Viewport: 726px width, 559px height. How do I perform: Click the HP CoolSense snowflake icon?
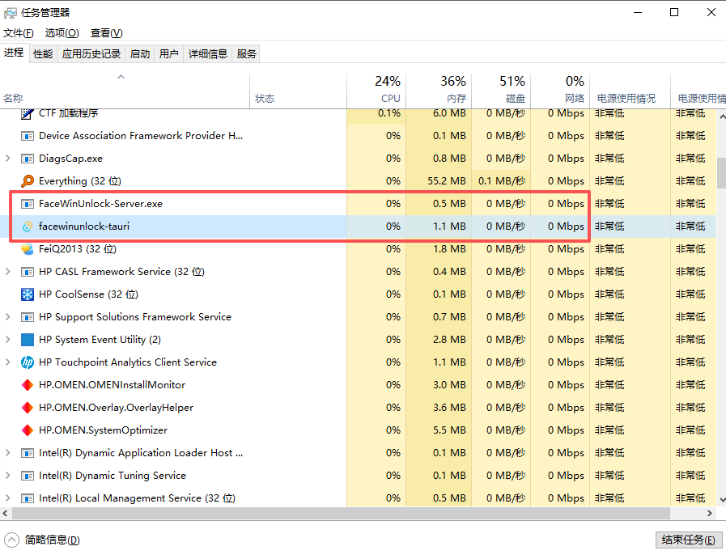click(x=28, y=294)
